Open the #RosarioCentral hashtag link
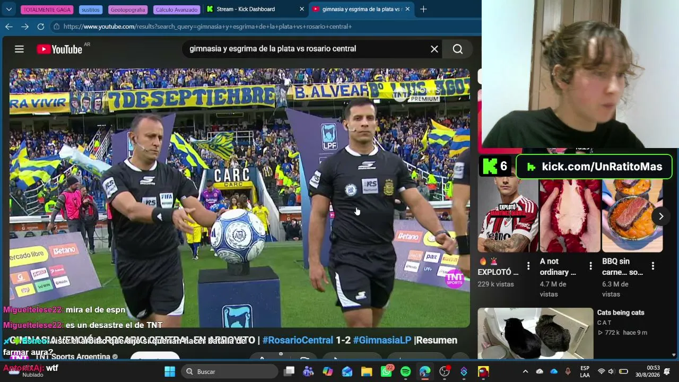Image resolution: width=679 pixels, height=382 pixels. [x=298, y=340]
